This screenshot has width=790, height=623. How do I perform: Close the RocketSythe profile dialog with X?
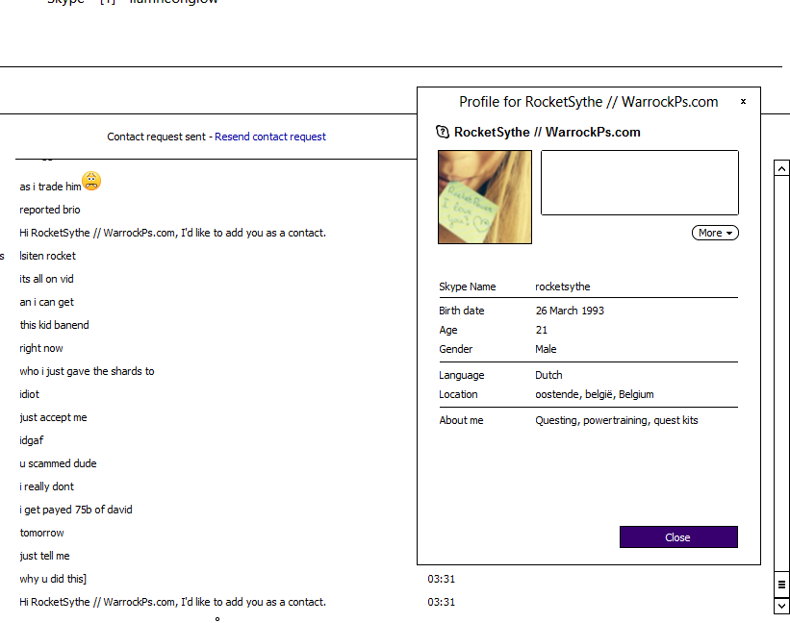[x=743, y=102]
